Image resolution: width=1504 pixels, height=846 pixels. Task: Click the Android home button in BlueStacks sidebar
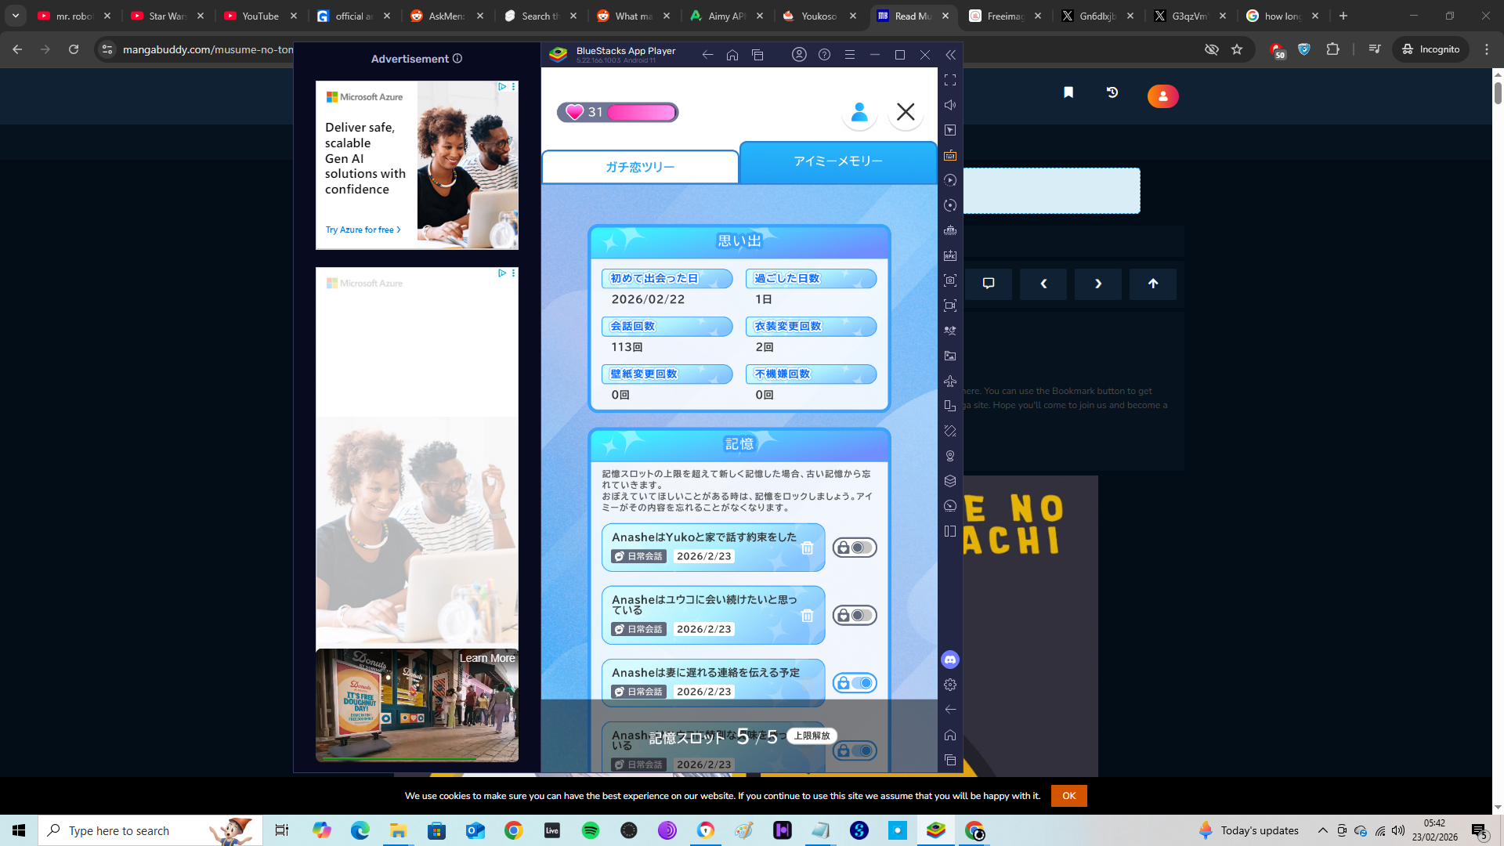(x=950, y=735)
